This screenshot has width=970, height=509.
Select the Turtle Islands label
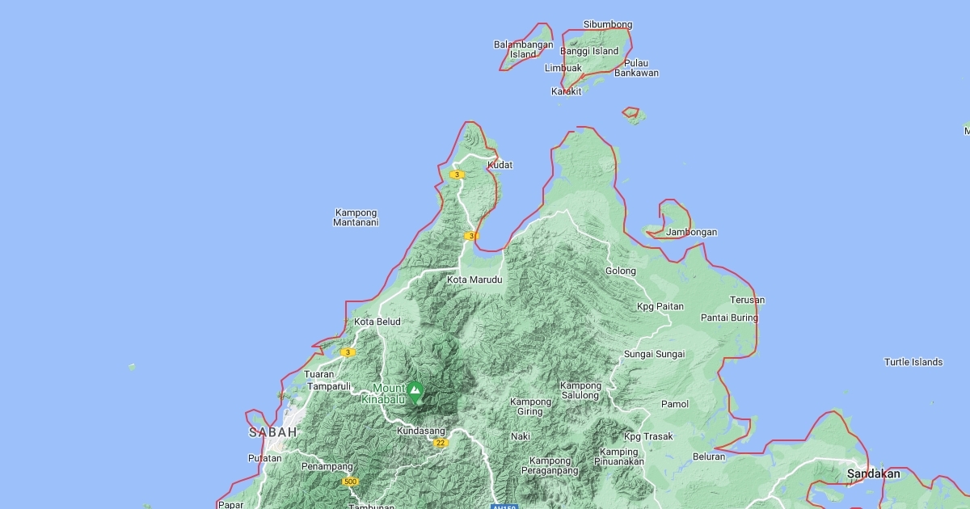point(913,362)
